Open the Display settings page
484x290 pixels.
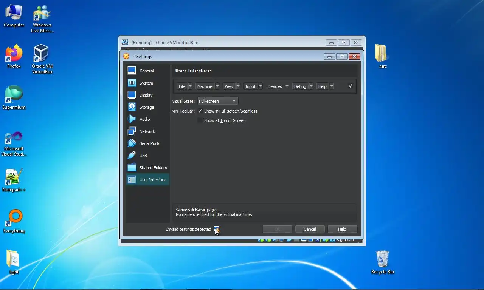147,95
